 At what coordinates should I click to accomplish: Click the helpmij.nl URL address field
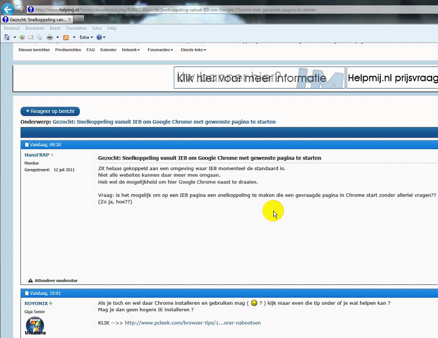pyautogui.click(x=176, y=10)
